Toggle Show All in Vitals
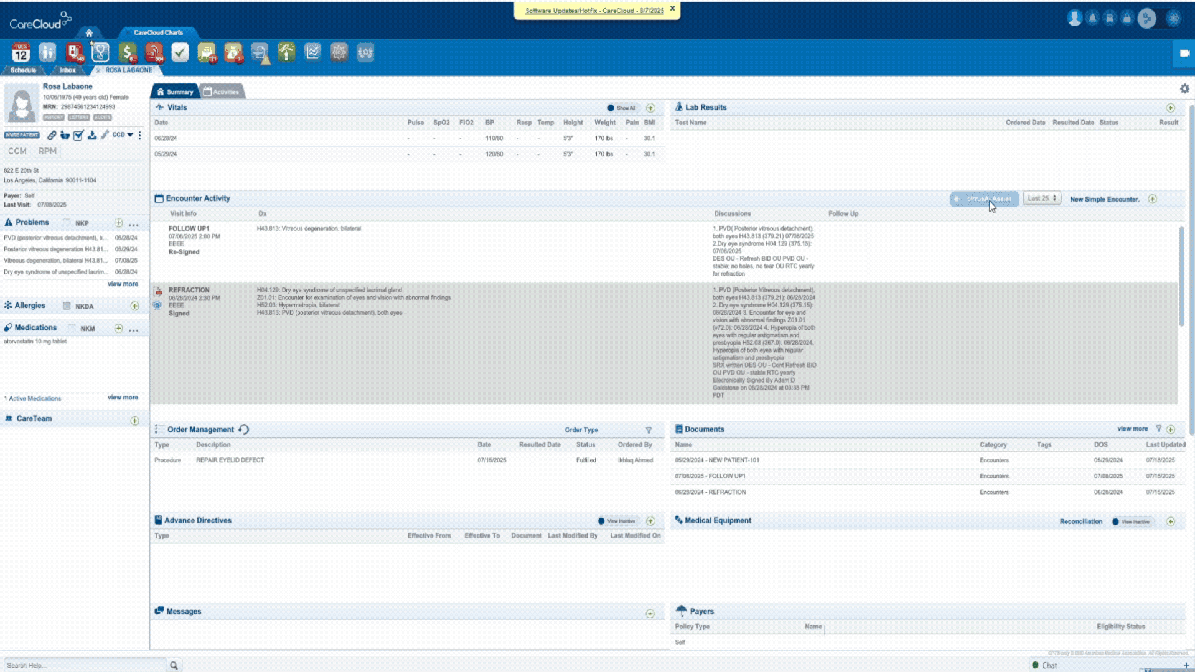Screen dimensions: 1195x672 click(x=621, y=108)
